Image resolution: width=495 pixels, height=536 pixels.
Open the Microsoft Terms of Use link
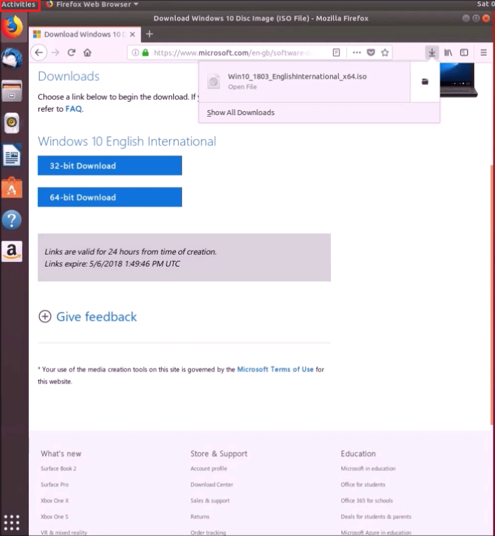(x=275, y=369)
